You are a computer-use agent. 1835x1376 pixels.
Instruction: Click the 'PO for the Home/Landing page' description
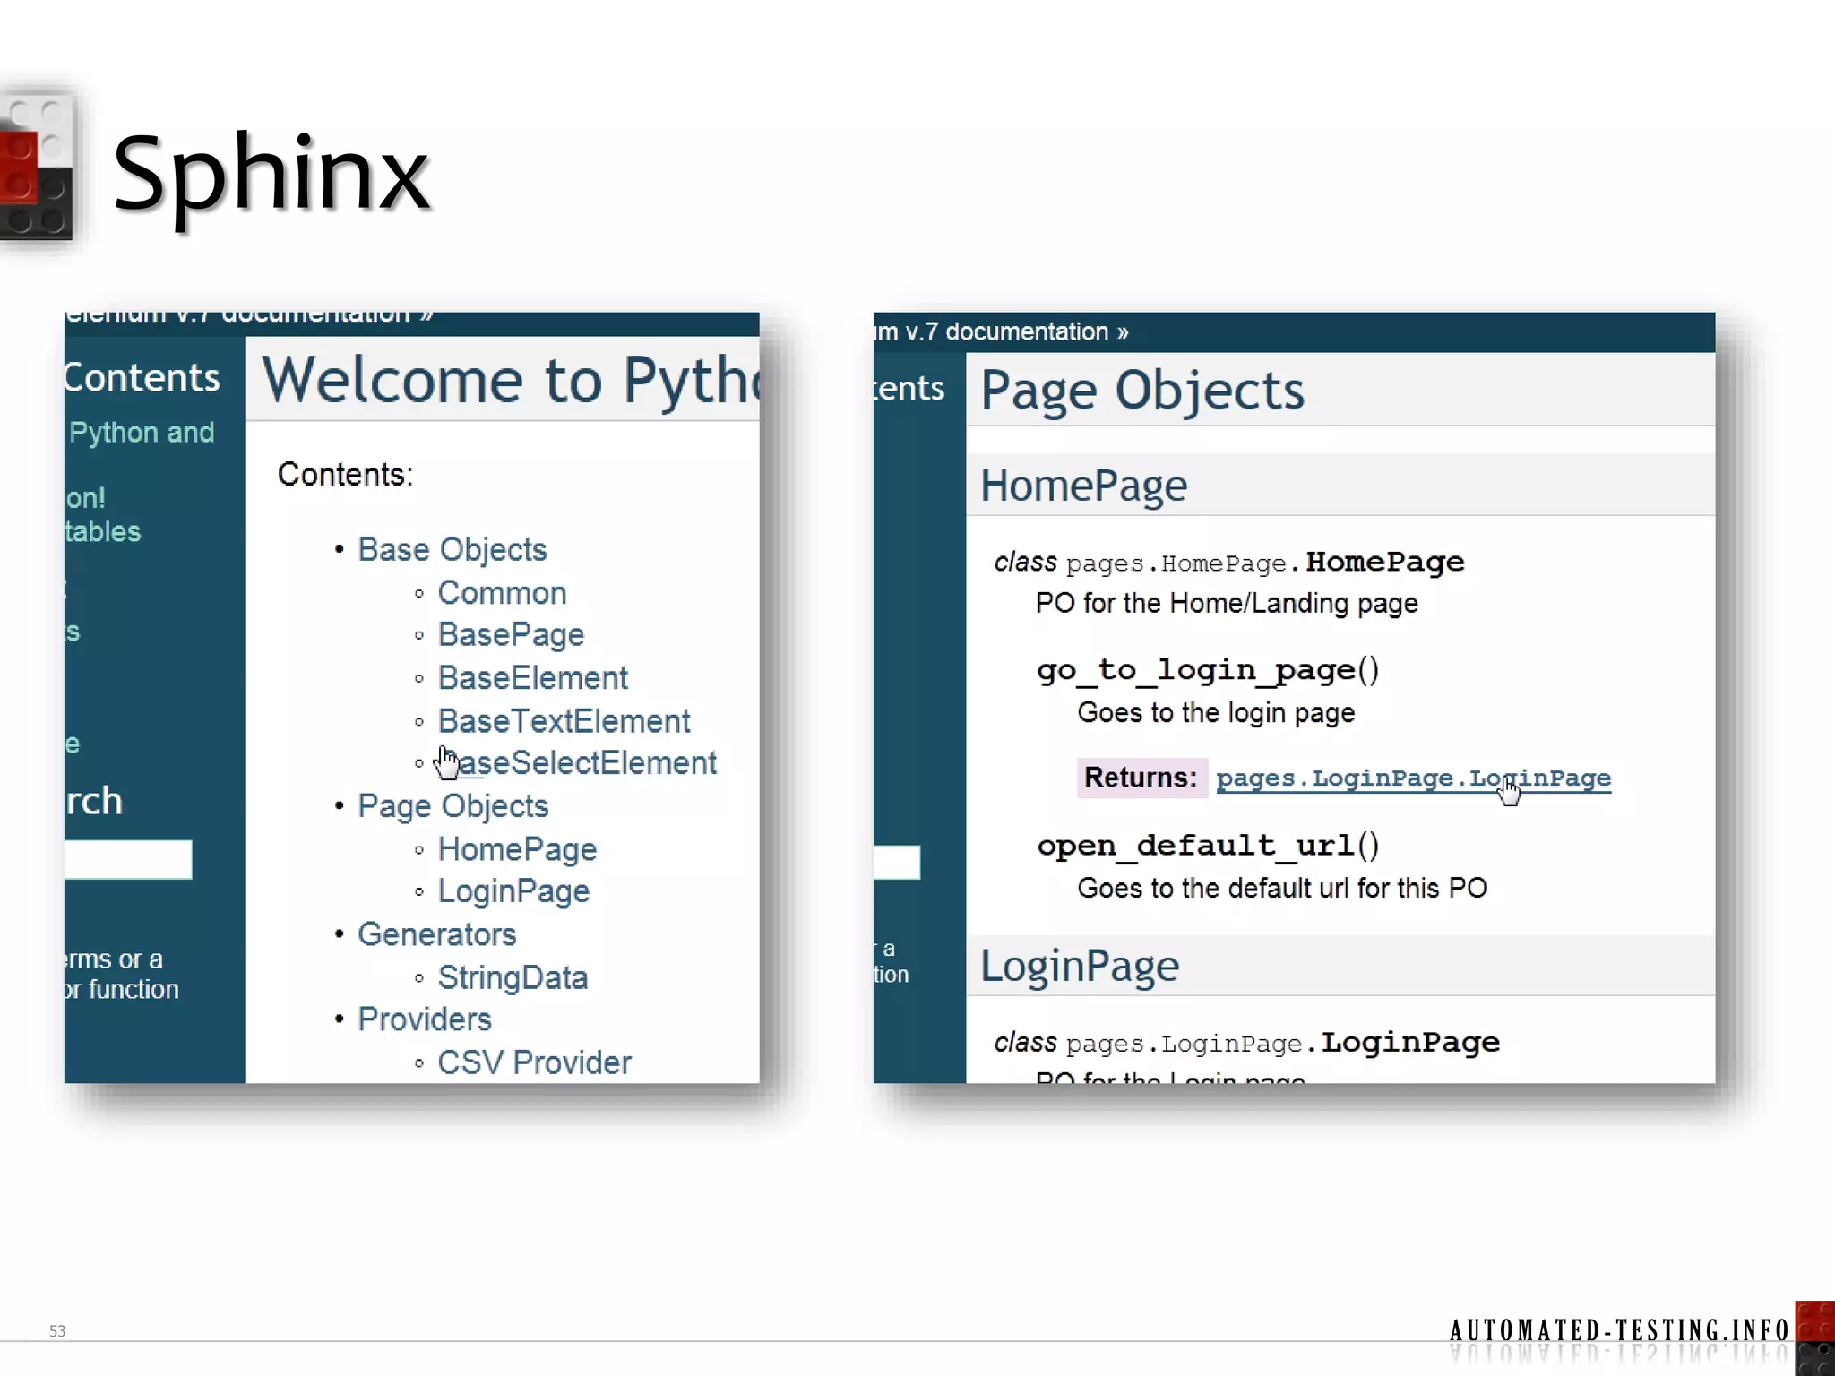point(1227,604)
